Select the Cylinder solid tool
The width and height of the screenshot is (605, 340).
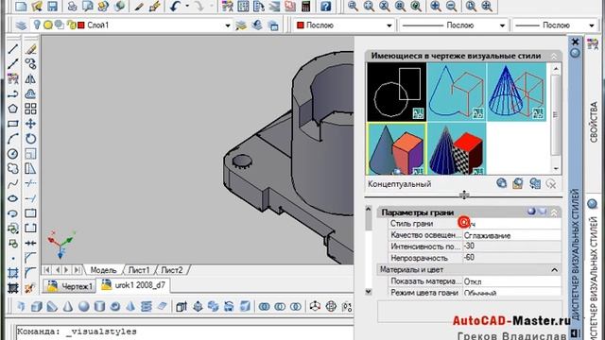pos(99,306)
